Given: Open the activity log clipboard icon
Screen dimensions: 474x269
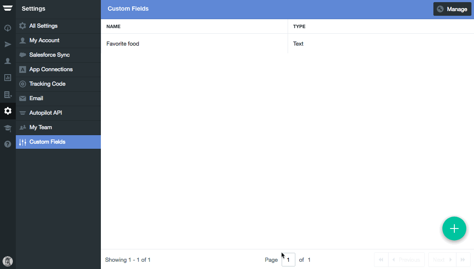Looking at the screenshot, I should click(x=8, y=94).
